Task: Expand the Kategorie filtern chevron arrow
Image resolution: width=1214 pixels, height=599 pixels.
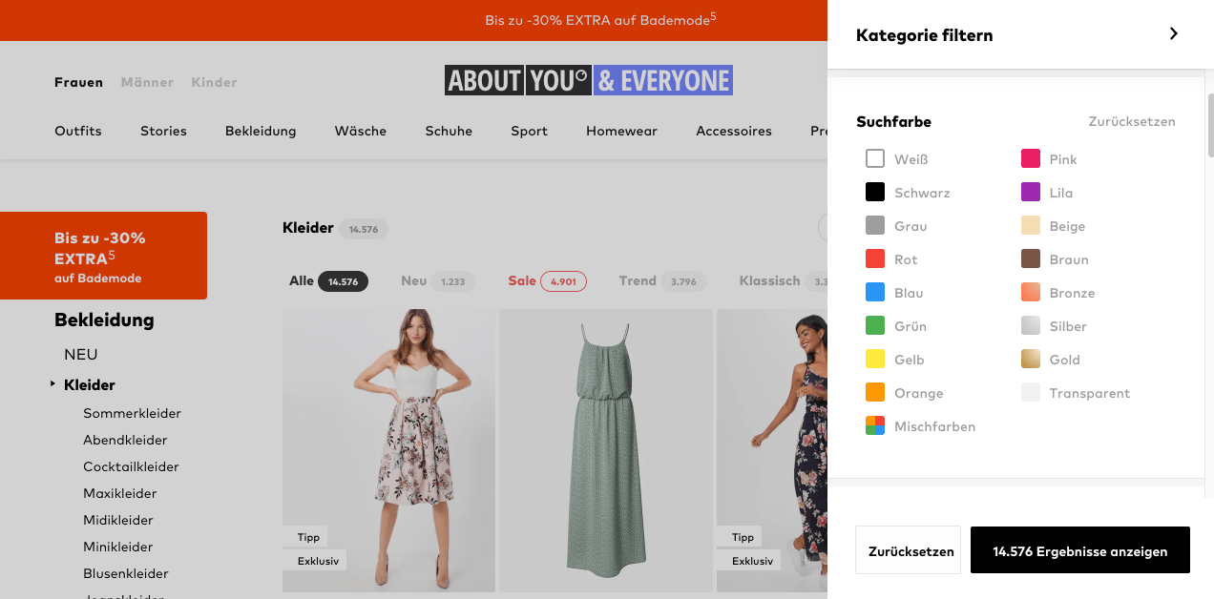Action: point(1173,34)
